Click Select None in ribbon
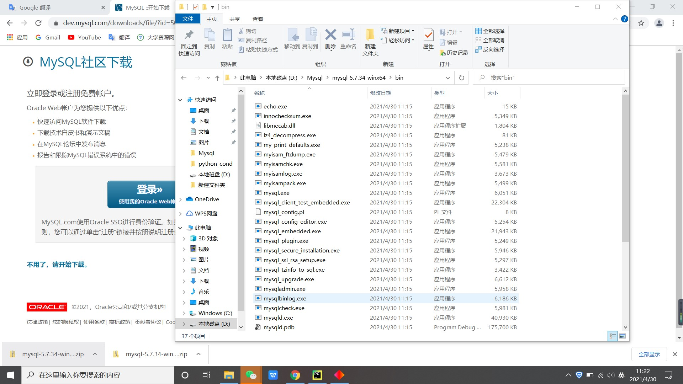 pos(490,40)
